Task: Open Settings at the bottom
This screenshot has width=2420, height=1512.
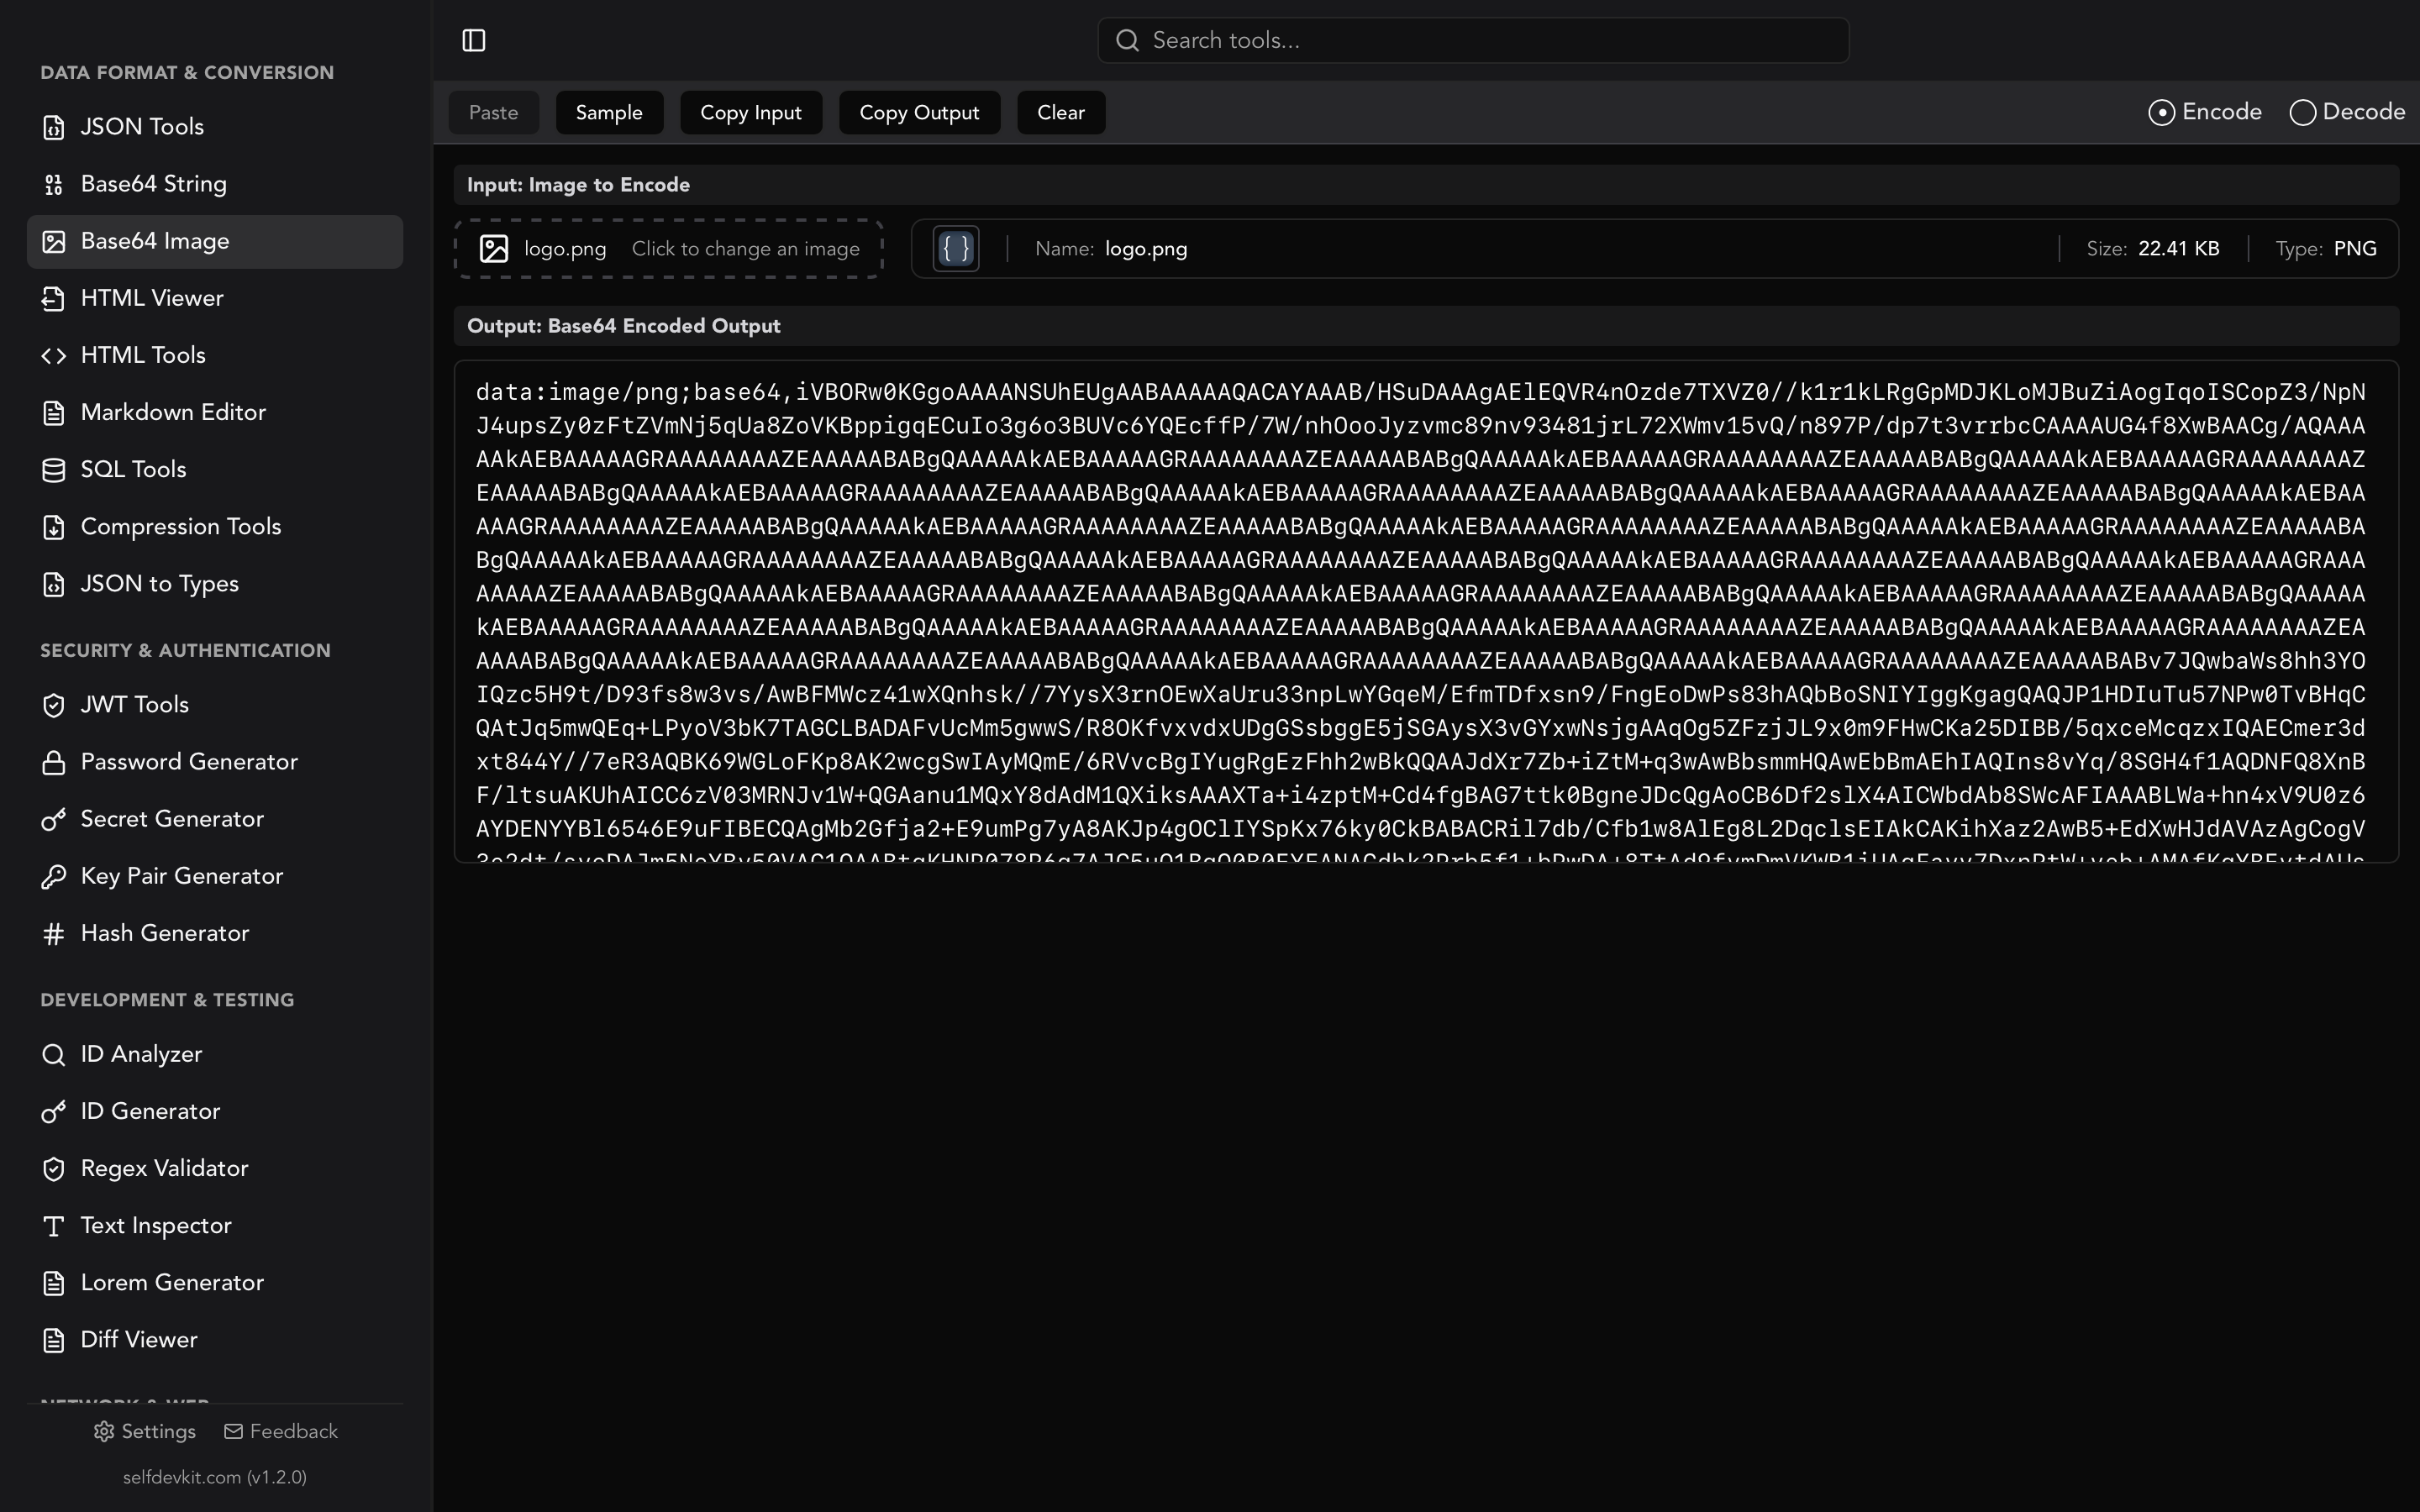Action: point(144,1431)
